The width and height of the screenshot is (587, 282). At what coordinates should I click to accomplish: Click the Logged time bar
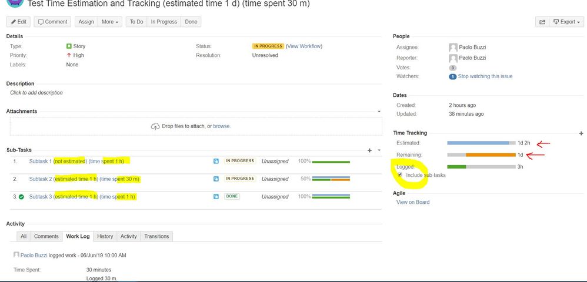pos(482,167)
